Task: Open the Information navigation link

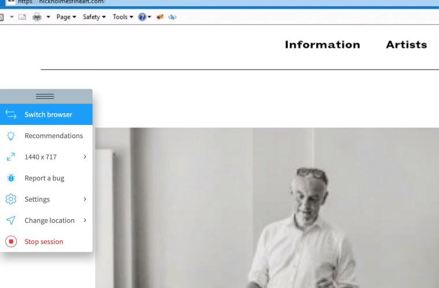Action: tap(322, 45)
